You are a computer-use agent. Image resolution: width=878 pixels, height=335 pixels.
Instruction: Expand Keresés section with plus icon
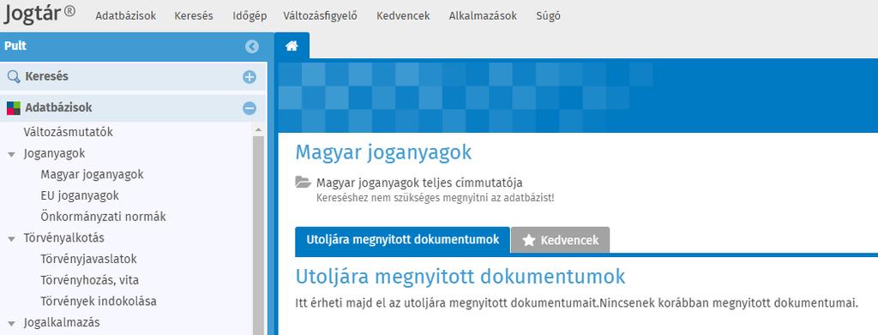click(x=250, y=77)
